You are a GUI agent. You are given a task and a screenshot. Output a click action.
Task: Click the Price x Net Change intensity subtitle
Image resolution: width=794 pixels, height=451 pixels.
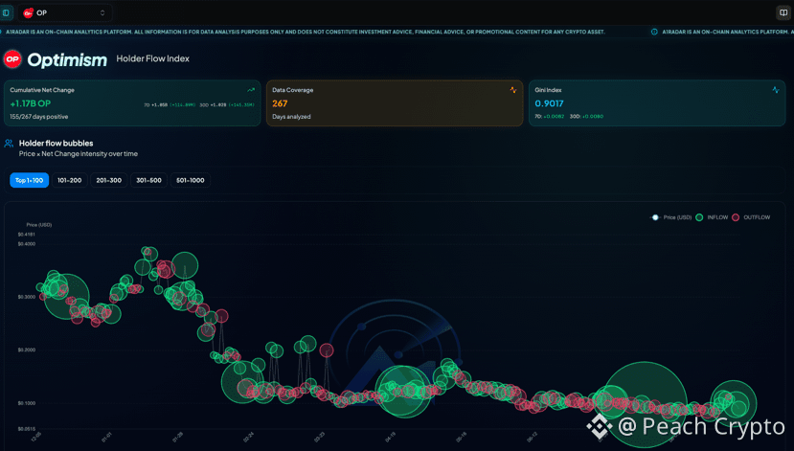point(78,154)
